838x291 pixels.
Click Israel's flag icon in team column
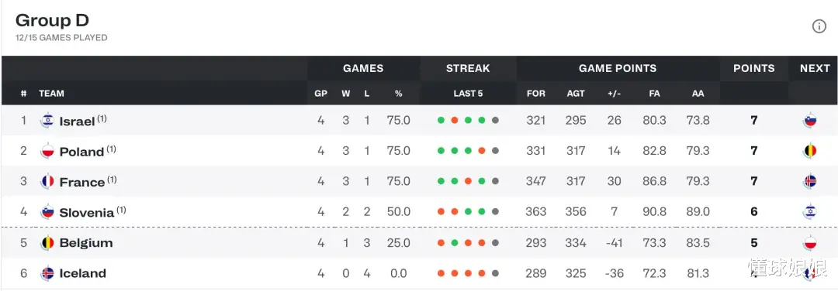(x=47, y=121)
